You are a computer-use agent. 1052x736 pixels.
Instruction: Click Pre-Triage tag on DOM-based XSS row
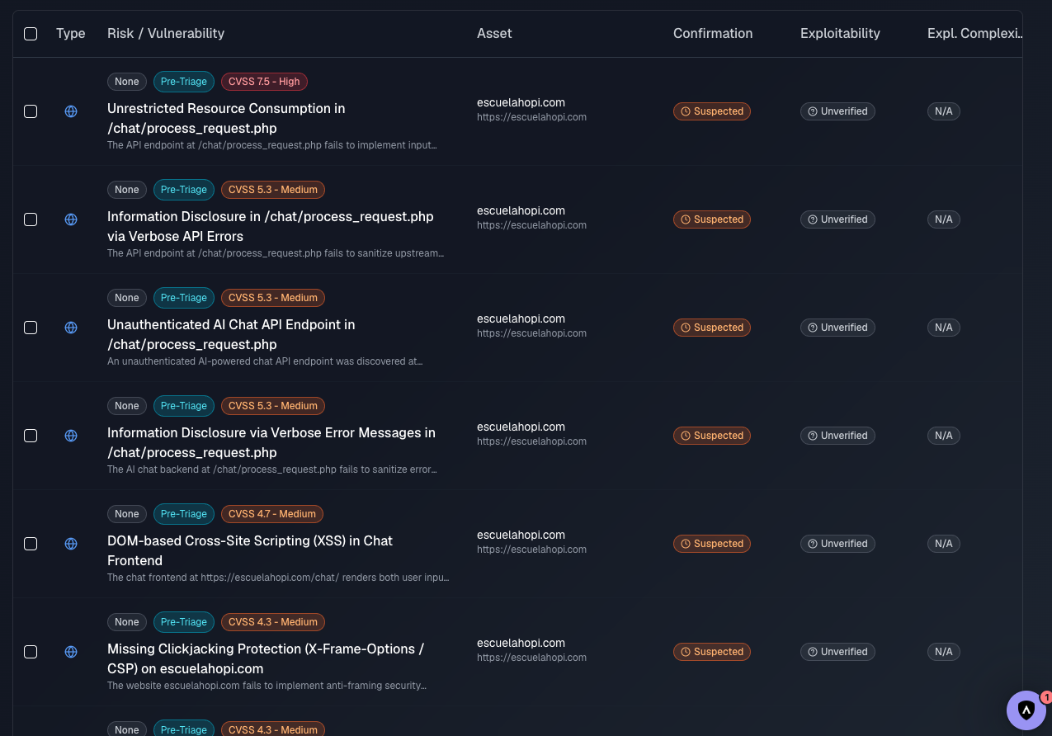pyautogui.click(x=184, y=514)
